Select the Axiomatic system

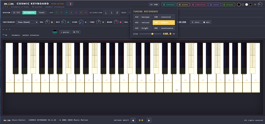[29, 12]
